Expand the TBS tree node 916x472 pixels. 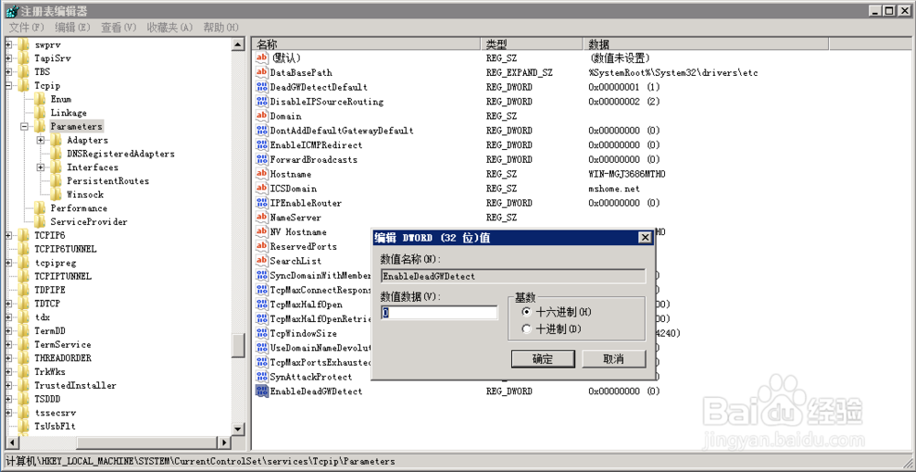[8, 71]
